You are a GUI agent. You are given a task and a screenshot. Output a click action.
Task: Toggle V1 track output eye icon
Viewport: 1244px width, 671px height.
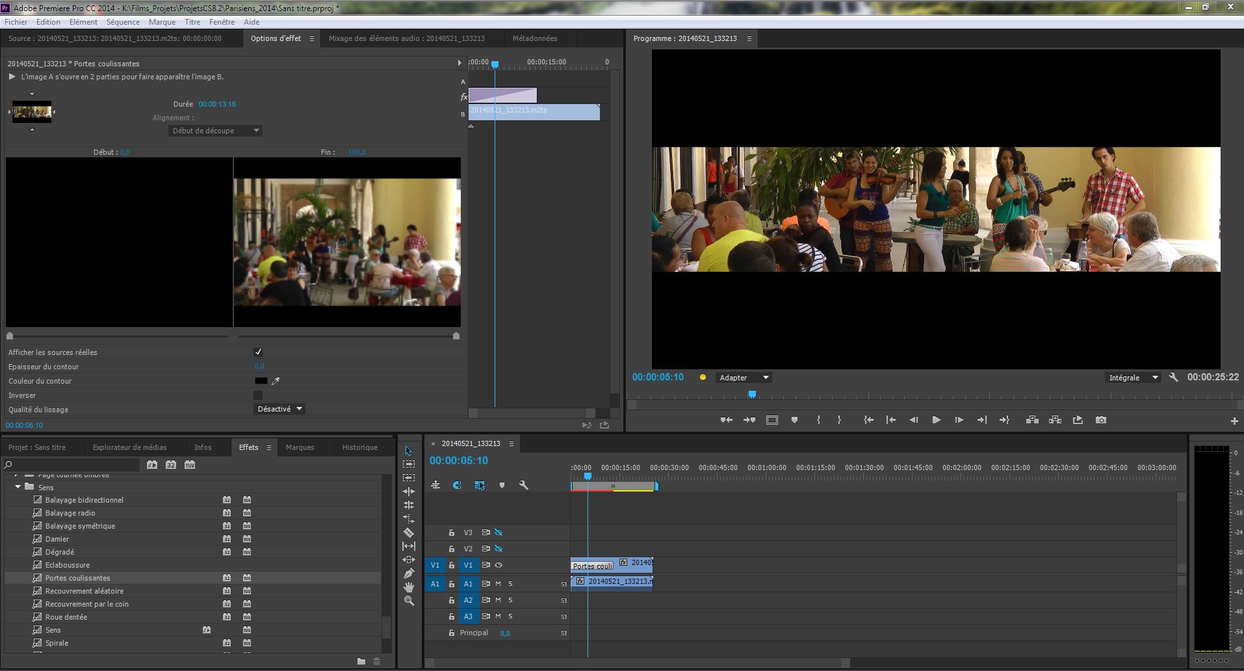pos(499,565)
